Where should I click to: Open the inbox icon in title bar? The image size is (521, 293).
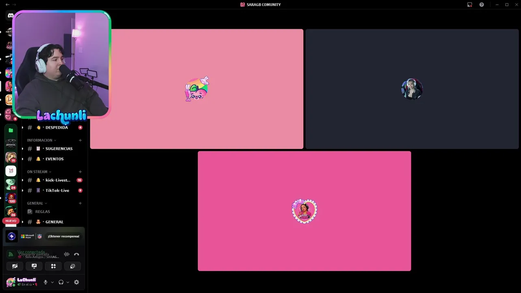coord(470,4)
